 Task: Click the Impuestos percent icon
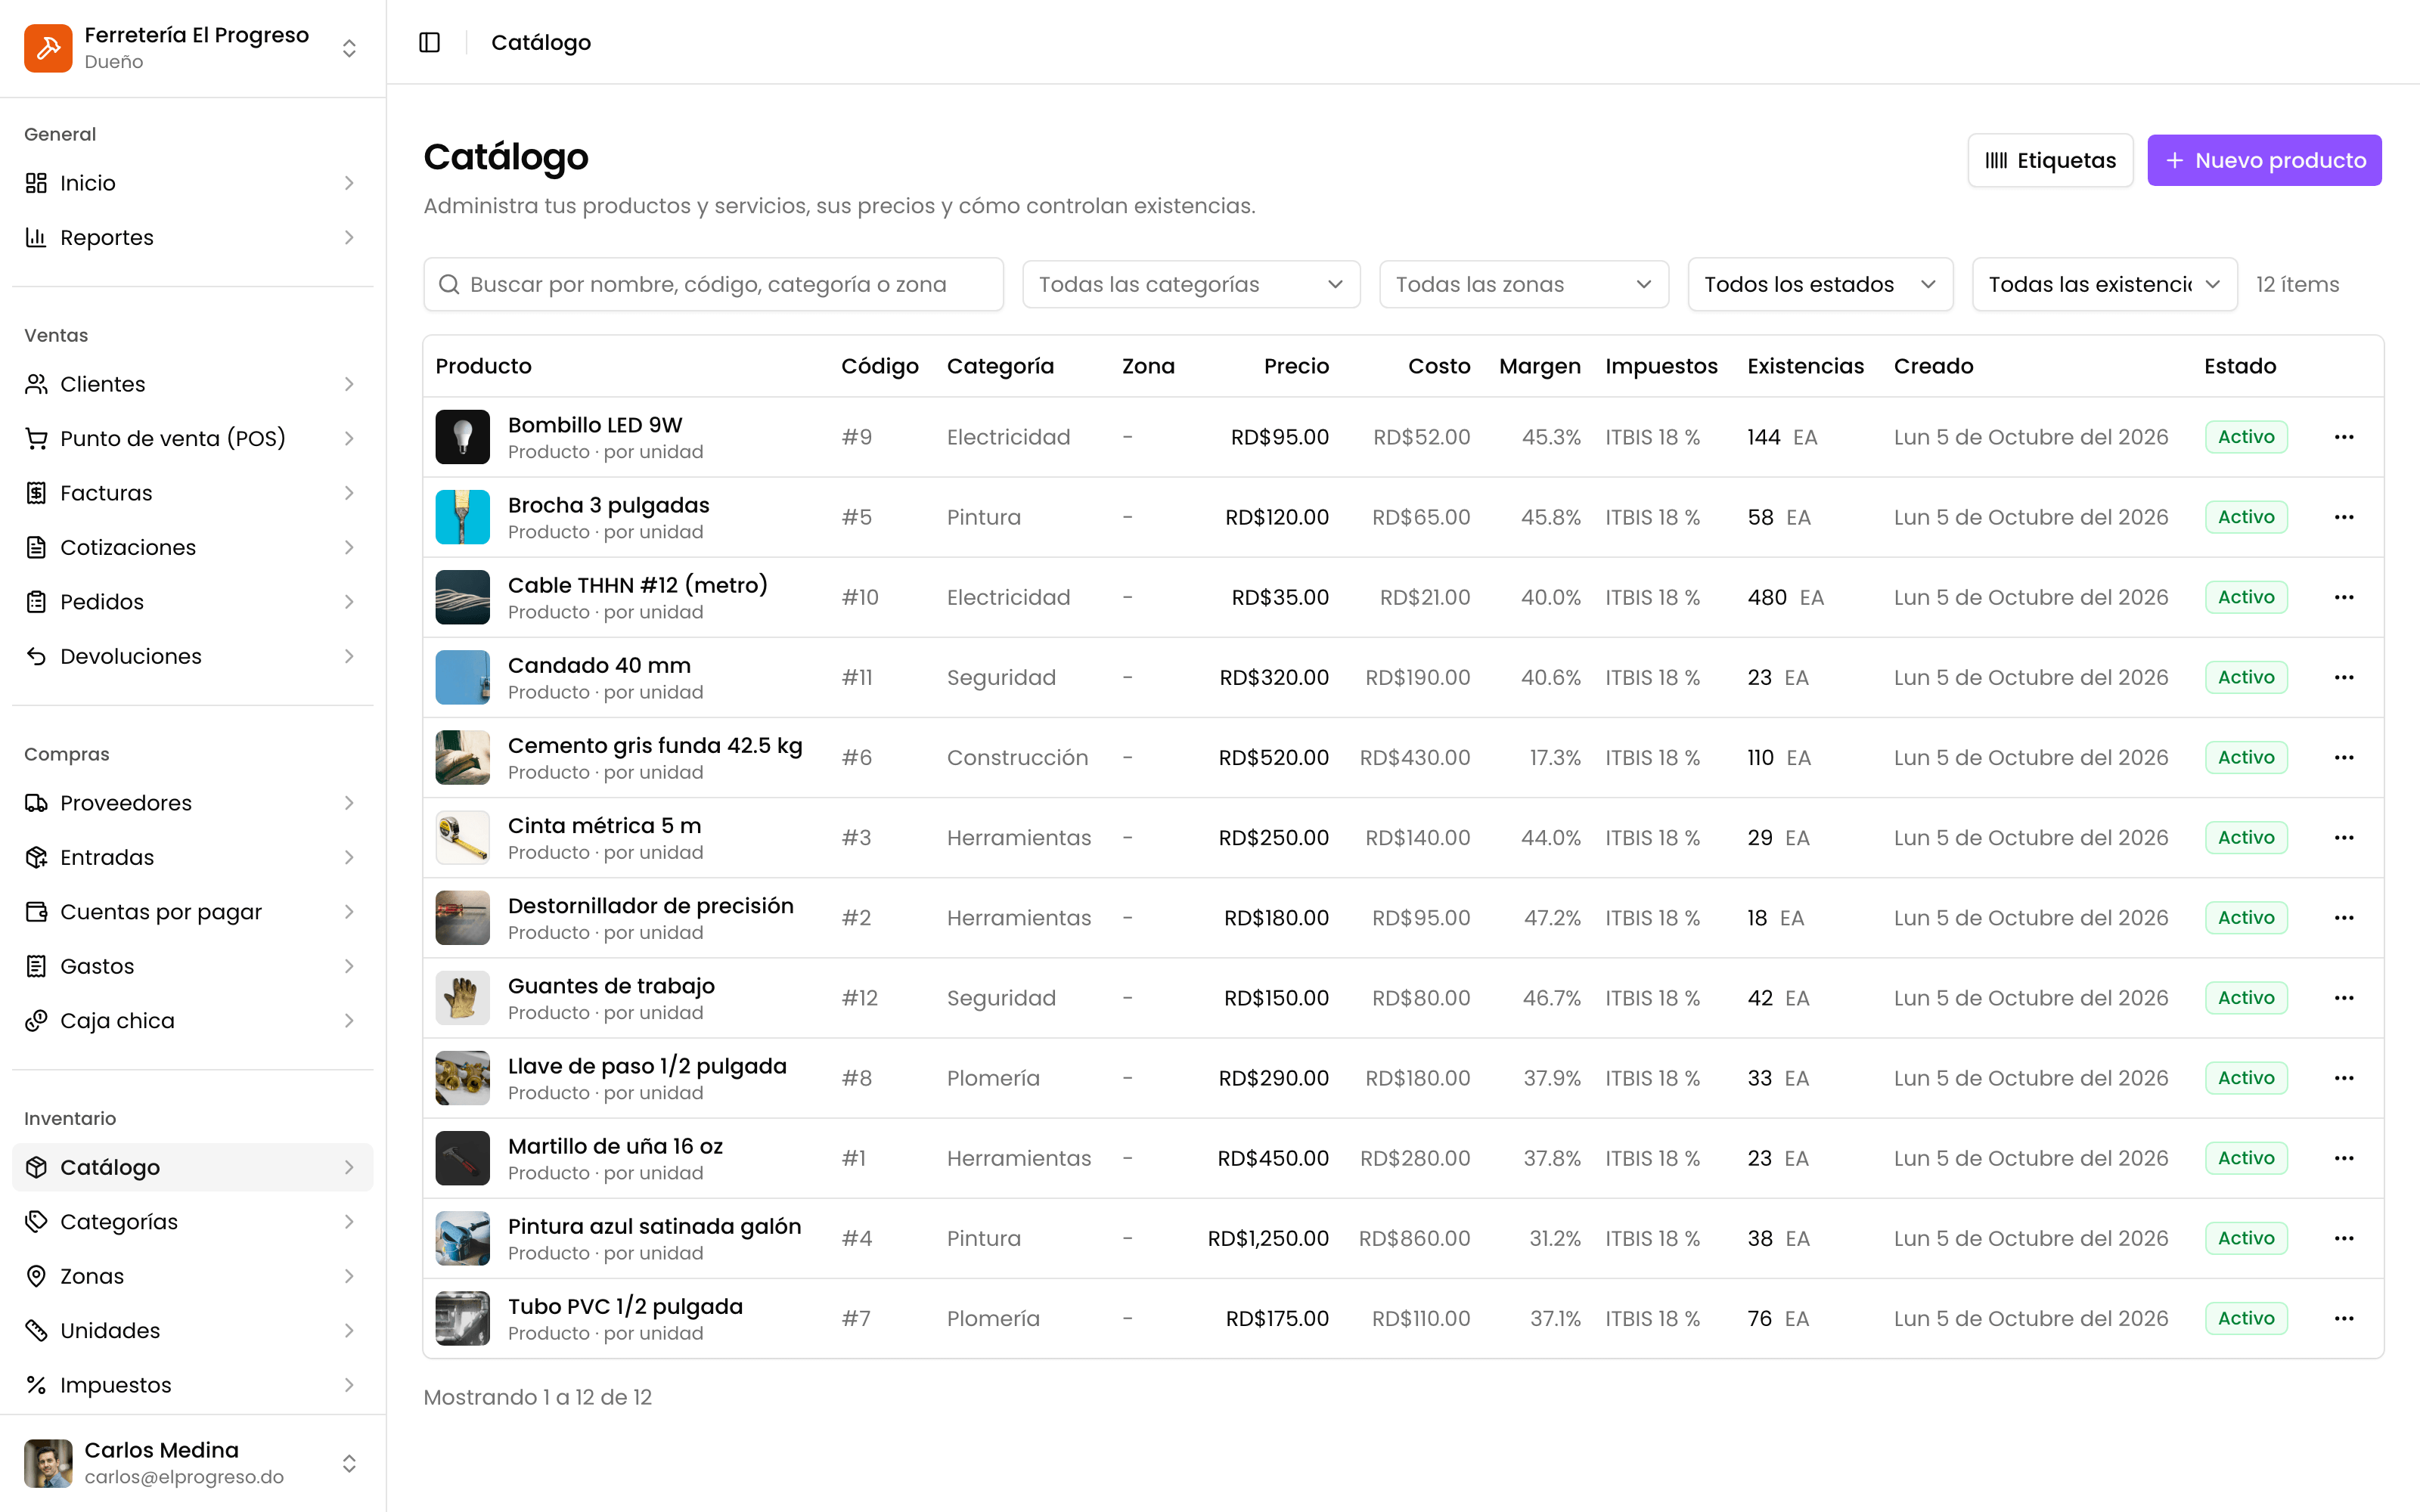coord(36,1385)
